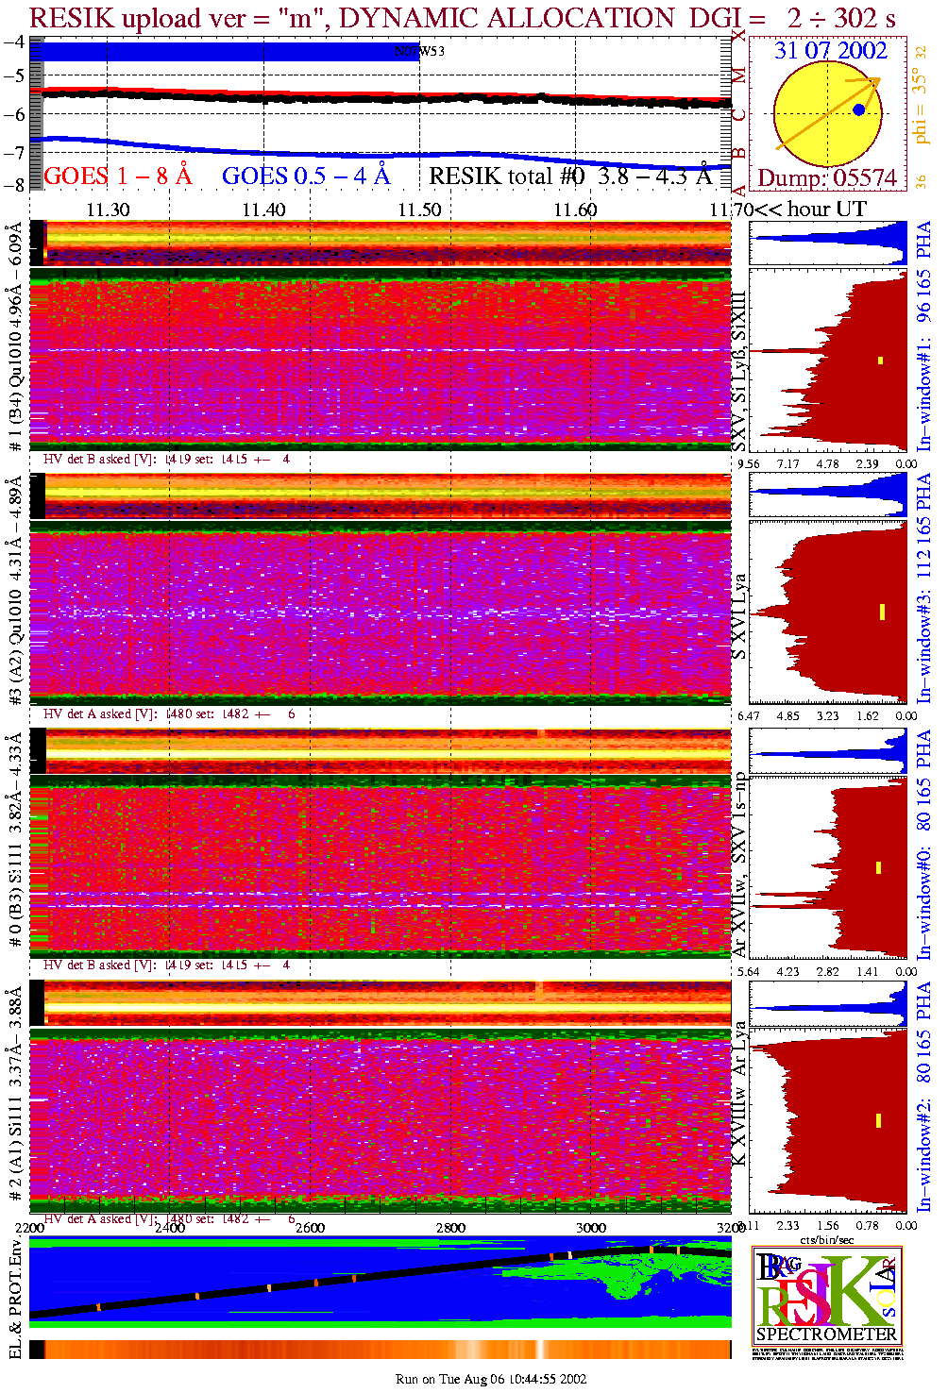Click the Dump: 05574 label

point(827,178)
